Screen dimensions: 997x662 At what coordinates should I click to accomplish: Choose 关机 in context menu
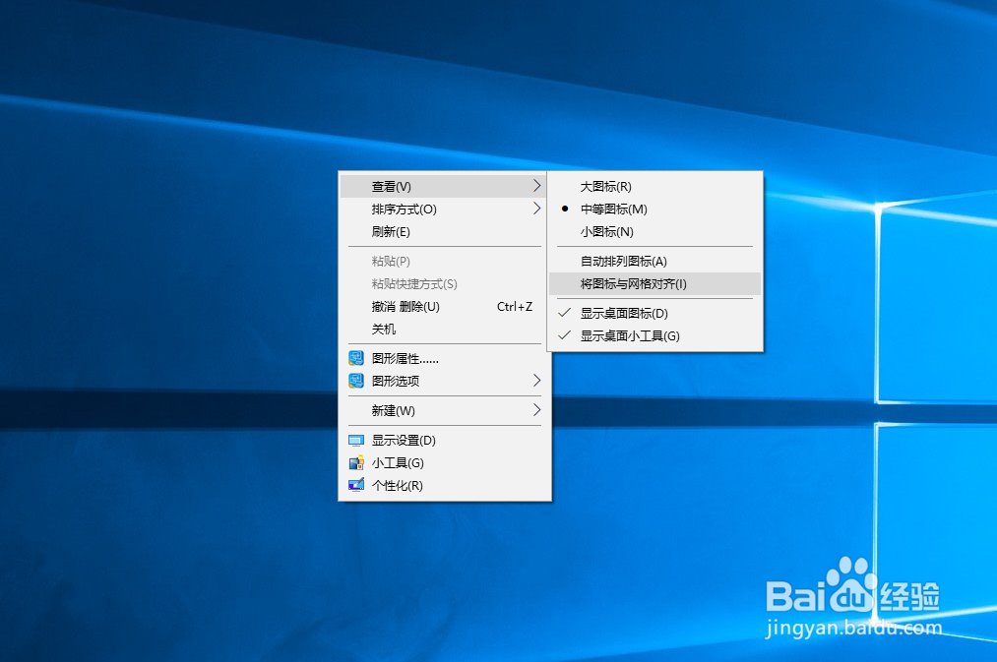(443, 330)
